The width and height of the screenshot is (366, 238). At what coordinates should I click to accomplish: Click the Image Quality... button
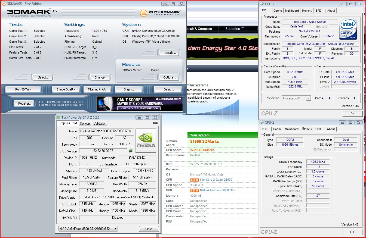pyautogui.click(x=67, y=89)
